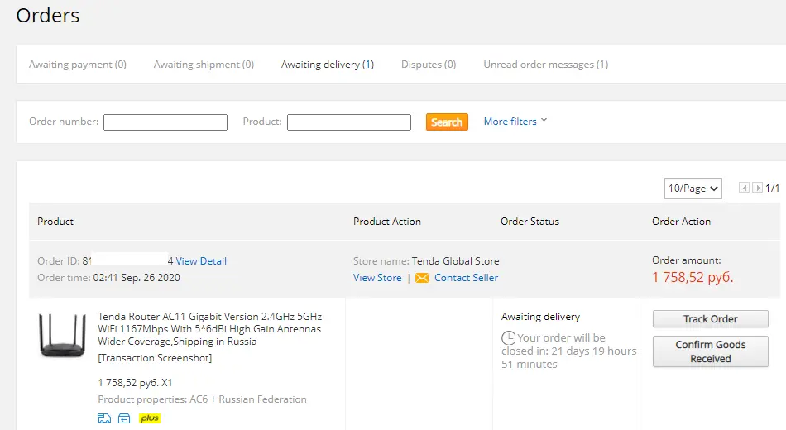786x430 pixels.
Task: Open the Disputes tab
Action: pos(429,64)
